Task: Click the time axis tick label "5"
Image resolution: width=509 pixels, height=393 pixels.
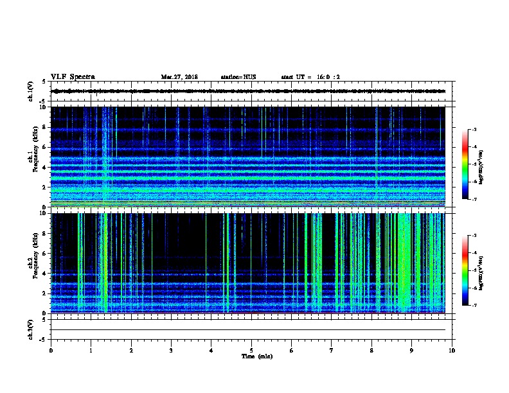Action: click(x=251, y=350)
